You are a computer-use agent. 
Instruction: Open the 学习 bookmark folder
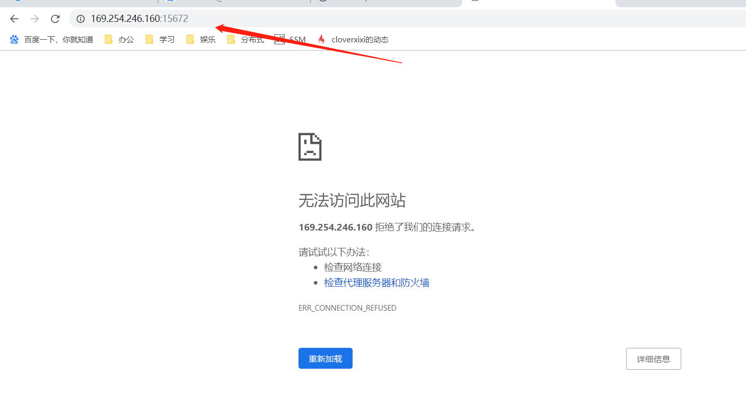click(x=160, y=39)
